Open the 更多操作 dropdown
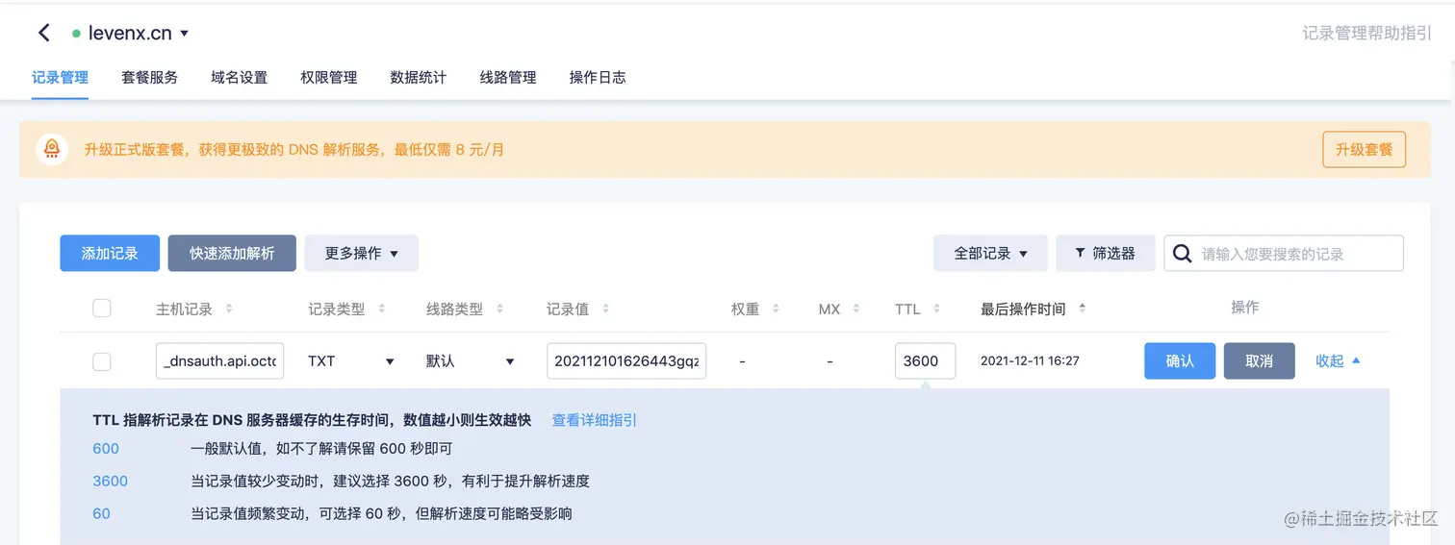The height and width of the screenshot is (545, 1455). pyautogui.click(x=361, y=253)
